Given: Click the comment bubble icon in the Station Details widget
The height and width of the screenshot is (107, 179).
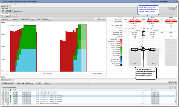Looking at the screenshot, I should [x=175, y=9].
